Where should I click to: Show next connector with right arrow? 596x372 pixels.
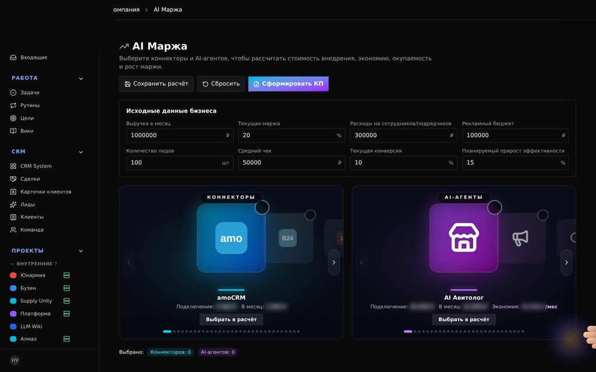point(334,262)
